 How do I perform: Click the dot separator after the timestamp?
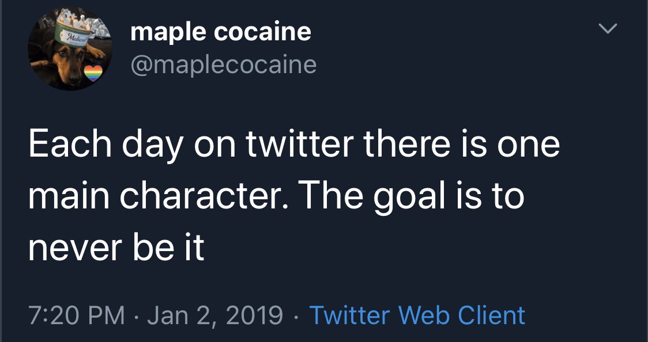[295, 315]
